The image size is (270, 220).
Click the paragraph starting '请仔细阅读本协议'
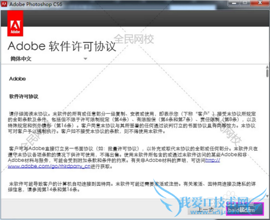tap(132, 122)
